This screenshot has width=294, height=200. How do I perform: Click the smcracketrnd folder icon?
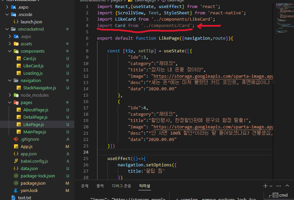(x=13, y=29)
